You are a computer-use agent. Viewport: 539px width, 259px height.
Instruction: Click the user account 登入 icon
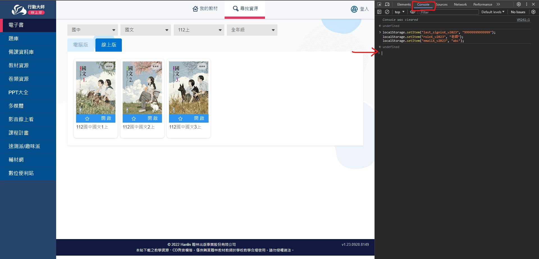354,9
